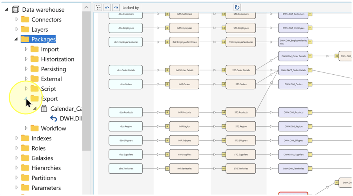Click the Undo arrow in toolbar

pos(107,7)
